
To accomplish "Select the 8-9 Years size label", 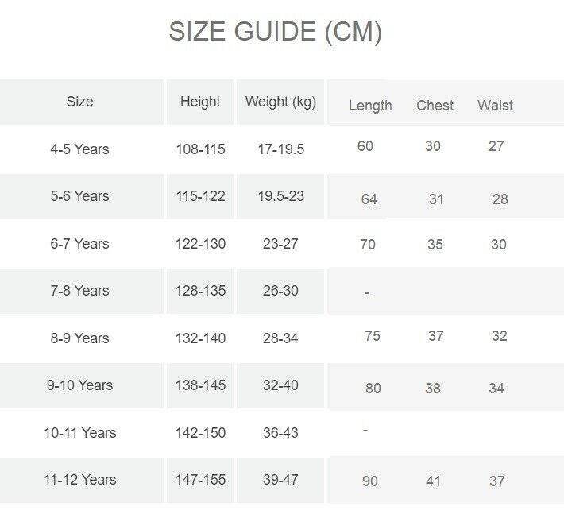I will [79, 338].
